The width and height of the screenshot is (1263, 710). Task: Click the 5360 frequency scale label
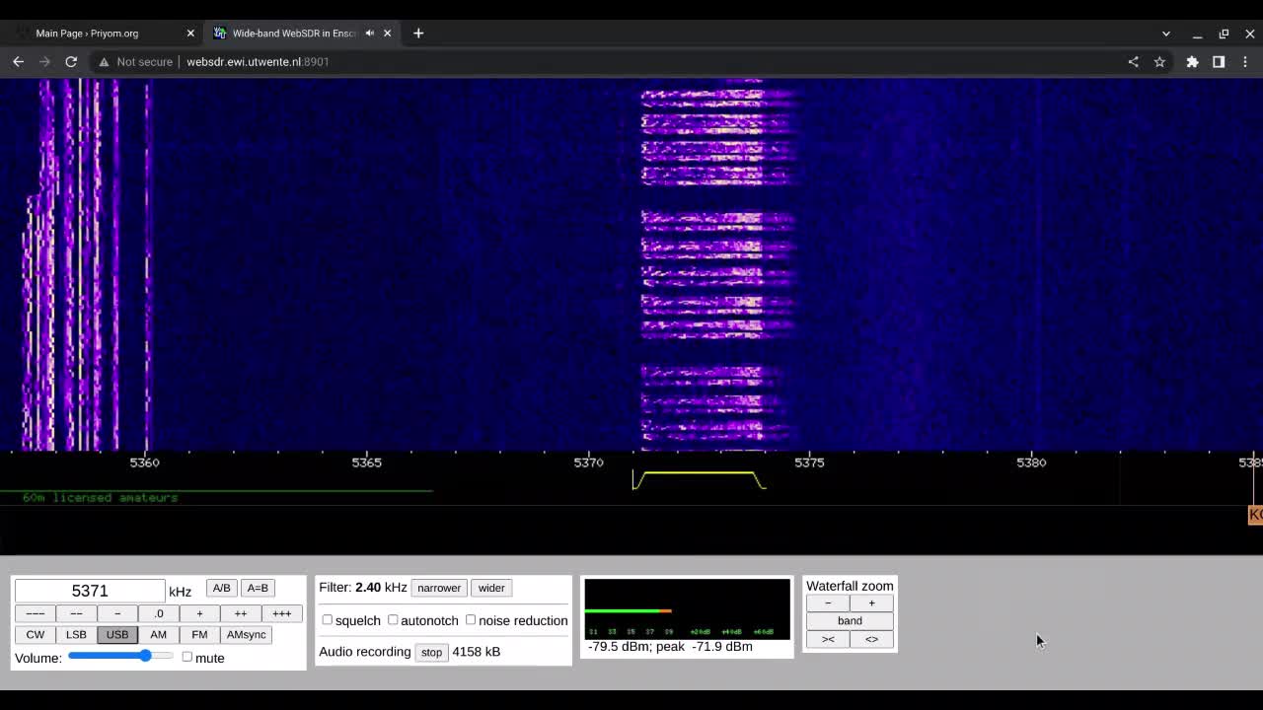tap(145, 462)
